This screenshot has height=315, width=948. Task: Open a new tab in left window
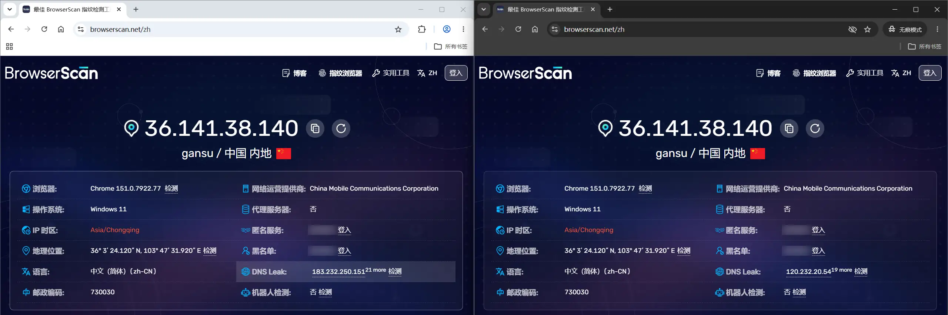136,9
